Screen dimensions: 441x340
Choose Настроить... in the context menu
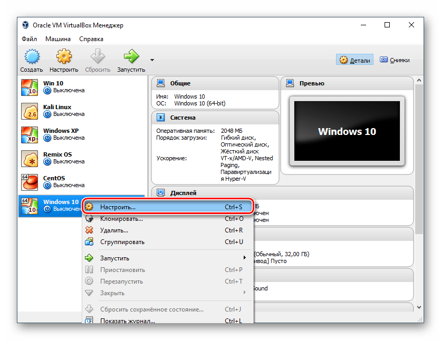tap(168, 207)
